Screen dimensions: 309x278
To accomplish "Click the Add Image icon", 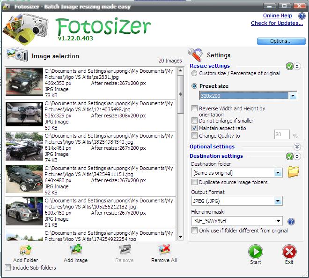I will pos(76,249).
